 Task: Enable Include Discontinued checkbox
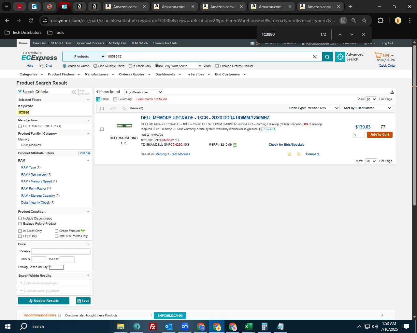pos(20,219)
